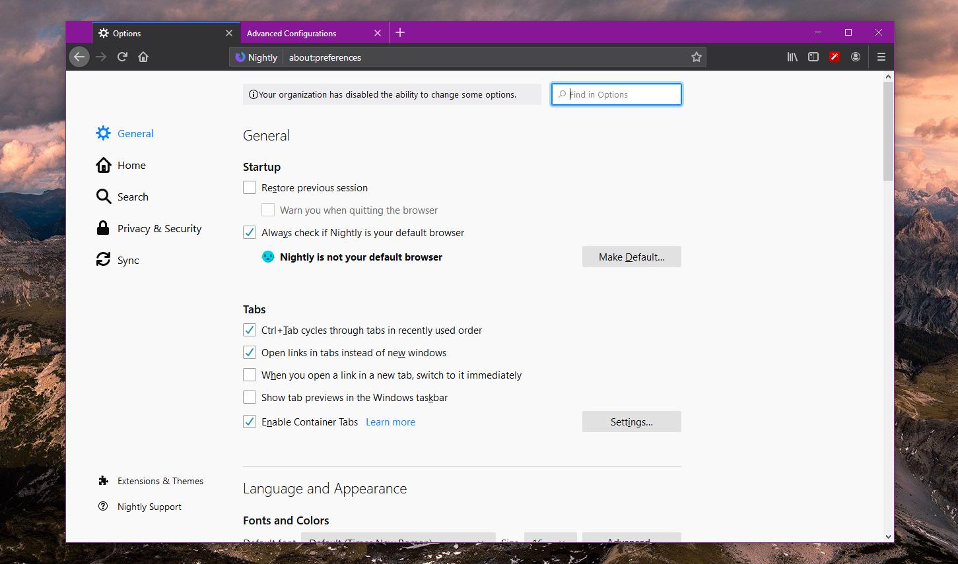Viewport: 958px width, 564px height.
Task: Enable switching to new tab immediately
Action: coord(250,375)
